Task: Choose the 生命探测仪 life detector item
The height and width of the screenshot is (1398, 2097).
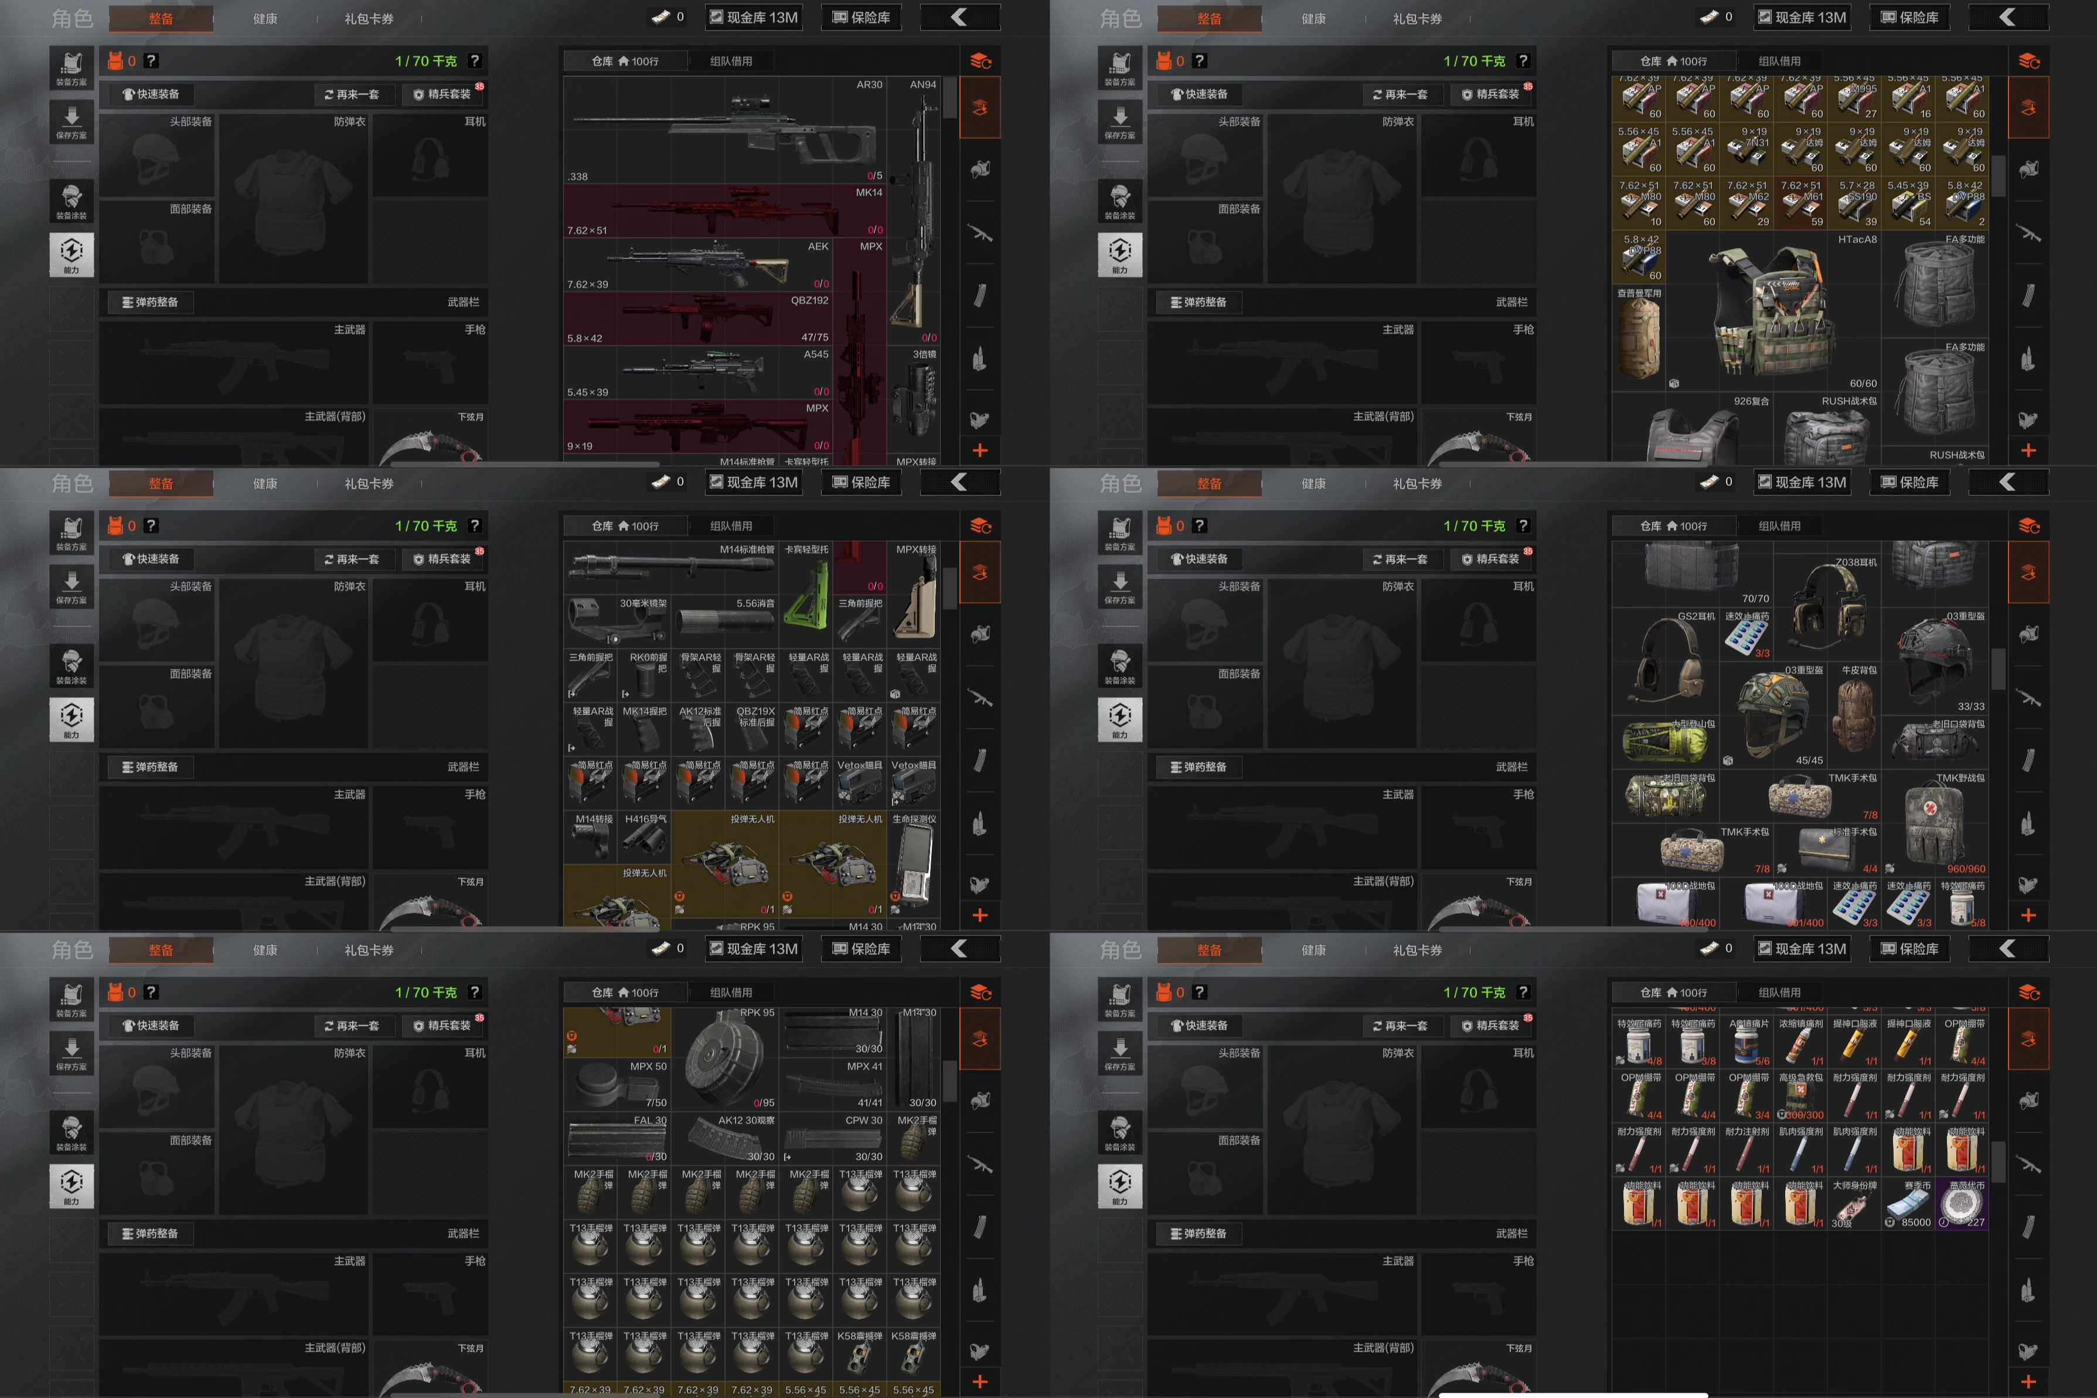Action: (914, 865)
